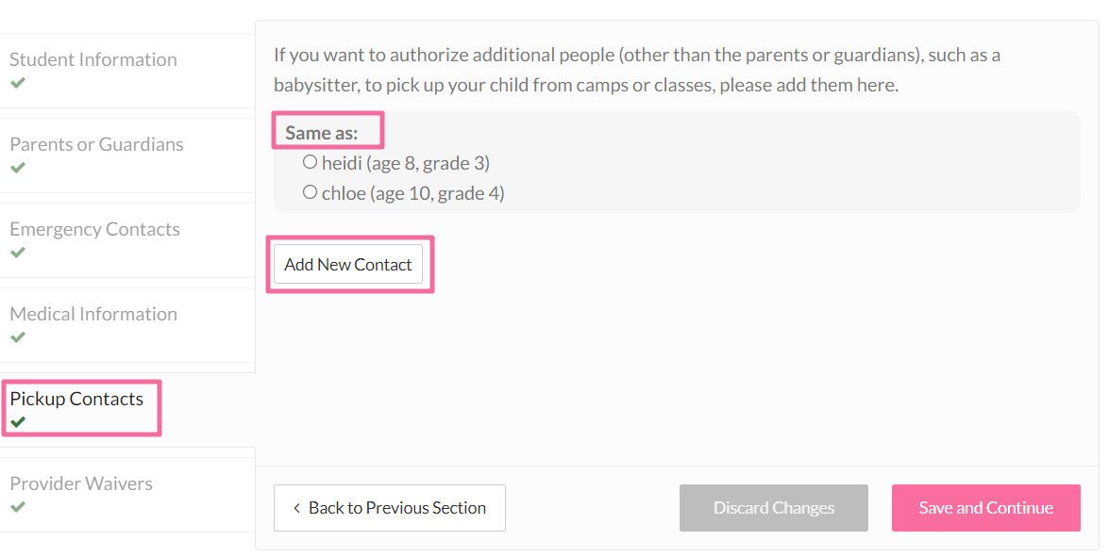This screenshot has height=557, width=1109.
Task: Click checkmark icon under Pickup Contacts
Action: (x=18, y=422)
